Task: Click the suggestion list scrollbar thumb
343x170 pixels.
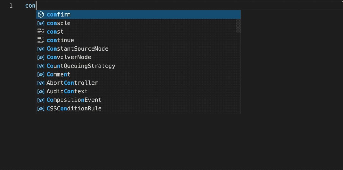Action: pos(238,26)
